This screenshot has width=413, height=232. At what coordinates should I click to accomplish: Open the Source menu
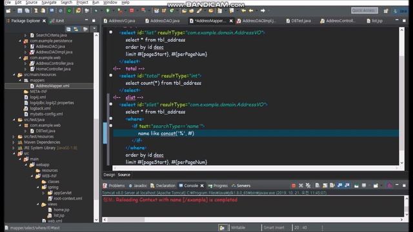point(32,3)
